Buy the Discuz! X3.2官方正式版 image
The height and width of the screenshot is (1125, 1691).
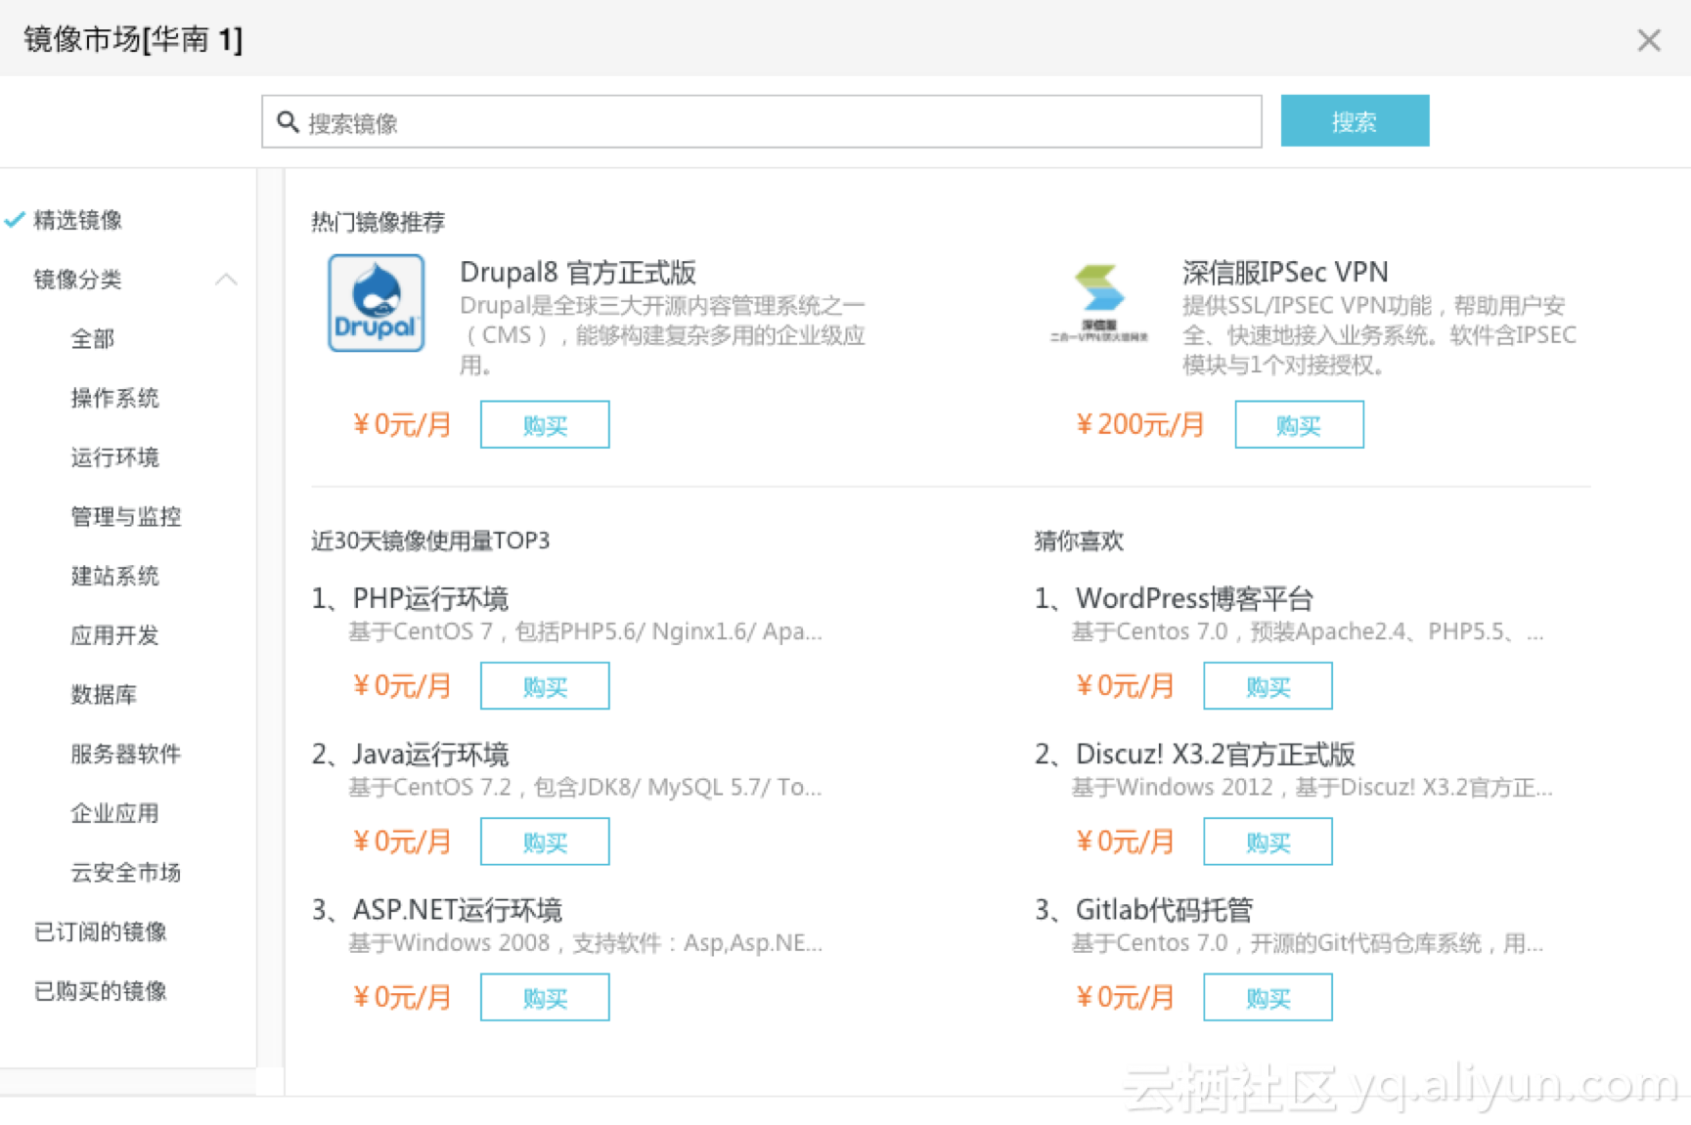tap(1268, 841)
